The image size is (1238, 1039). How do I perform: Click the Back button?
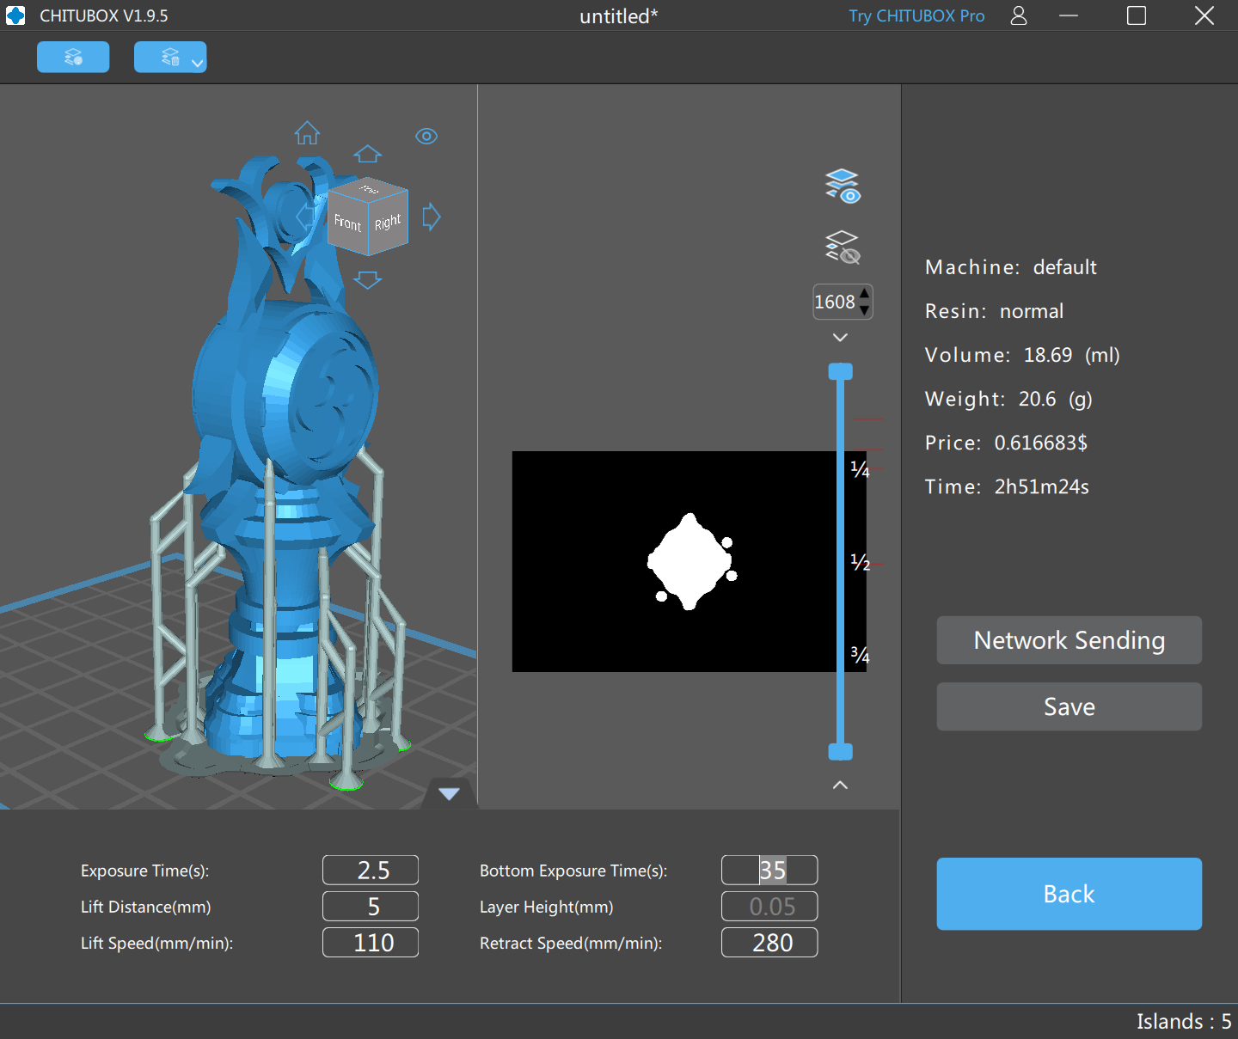point(1069,894)
